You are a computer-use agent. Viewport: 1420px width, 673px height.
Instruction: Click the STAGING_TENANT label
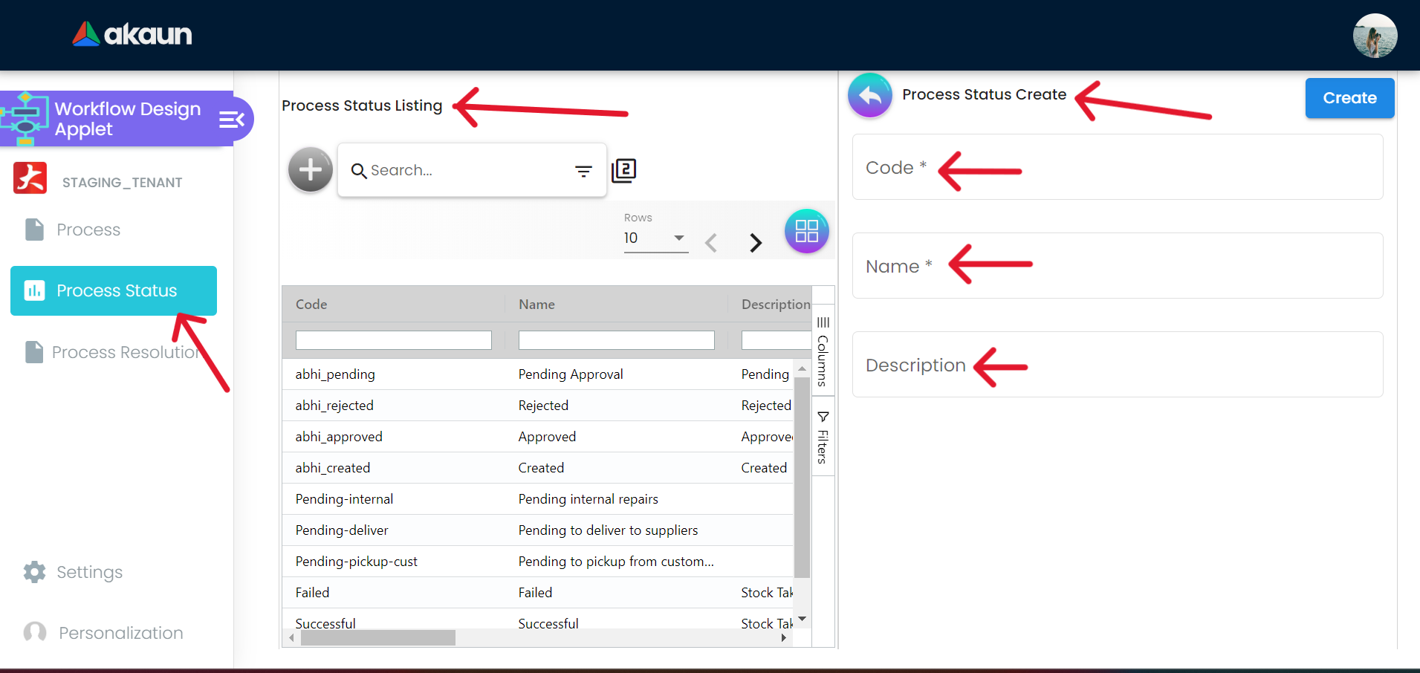122,183
